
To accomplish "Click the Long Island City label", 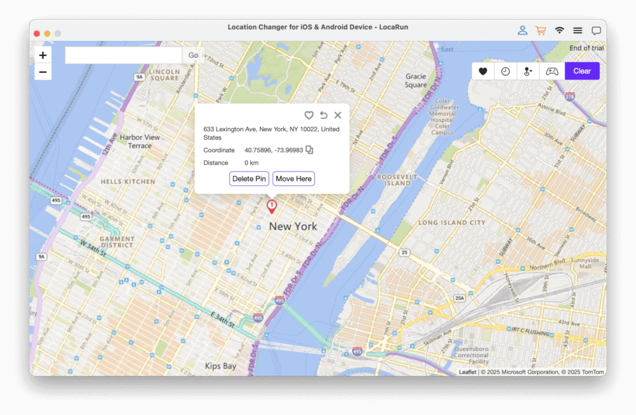I will point(452,222).
